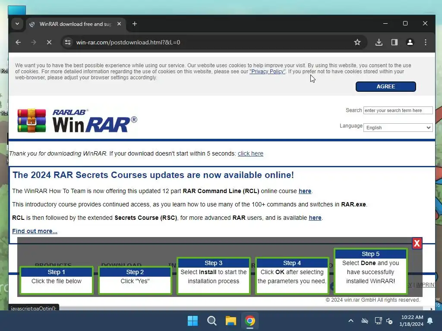Select the WinRAR download free tab
The image size is (442, 331).
[x=75, y=24]
